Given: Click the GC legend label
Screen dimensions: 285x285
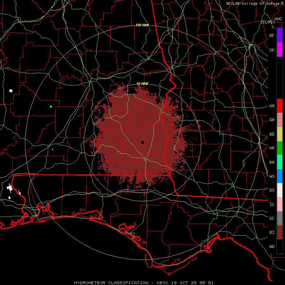Looking at the screenshot, I should (x=272, y=218).
